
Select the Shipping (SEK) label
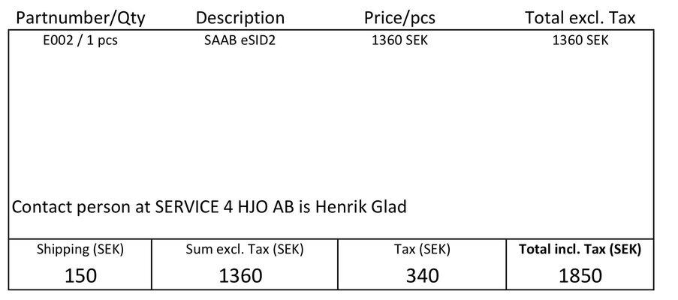coord(80,250)
